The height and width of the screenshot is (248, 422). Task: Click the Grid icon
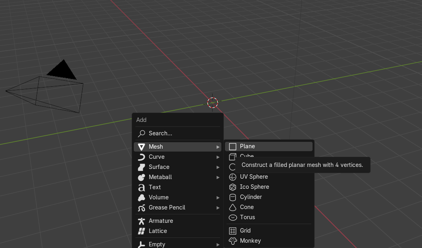(233, 231)
